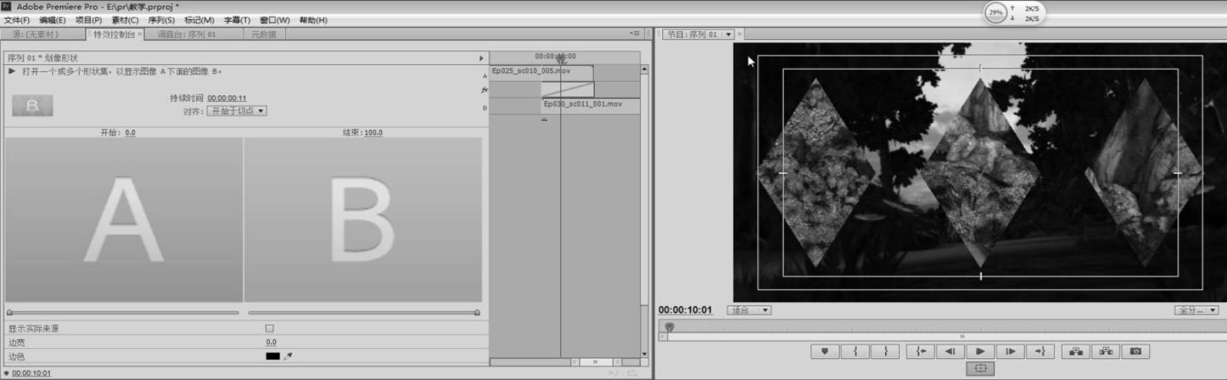The height and width of the screenshot is (380, 1227).
Task: Set the In point with the left brace button
Action: pos(855,352)
